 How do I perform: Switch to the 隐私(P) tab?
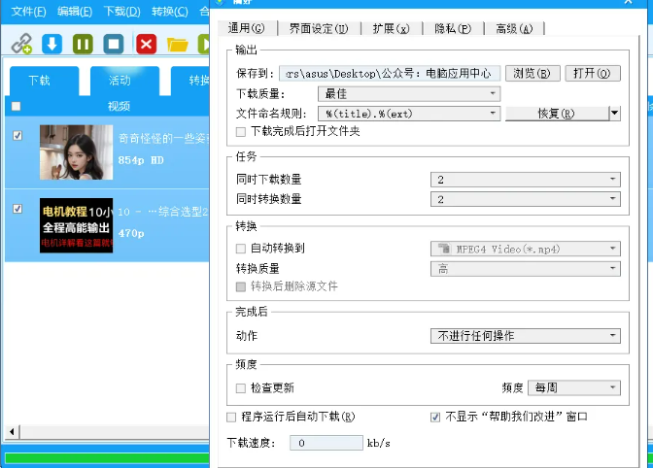pyautogui.click(x=453, y=29)
